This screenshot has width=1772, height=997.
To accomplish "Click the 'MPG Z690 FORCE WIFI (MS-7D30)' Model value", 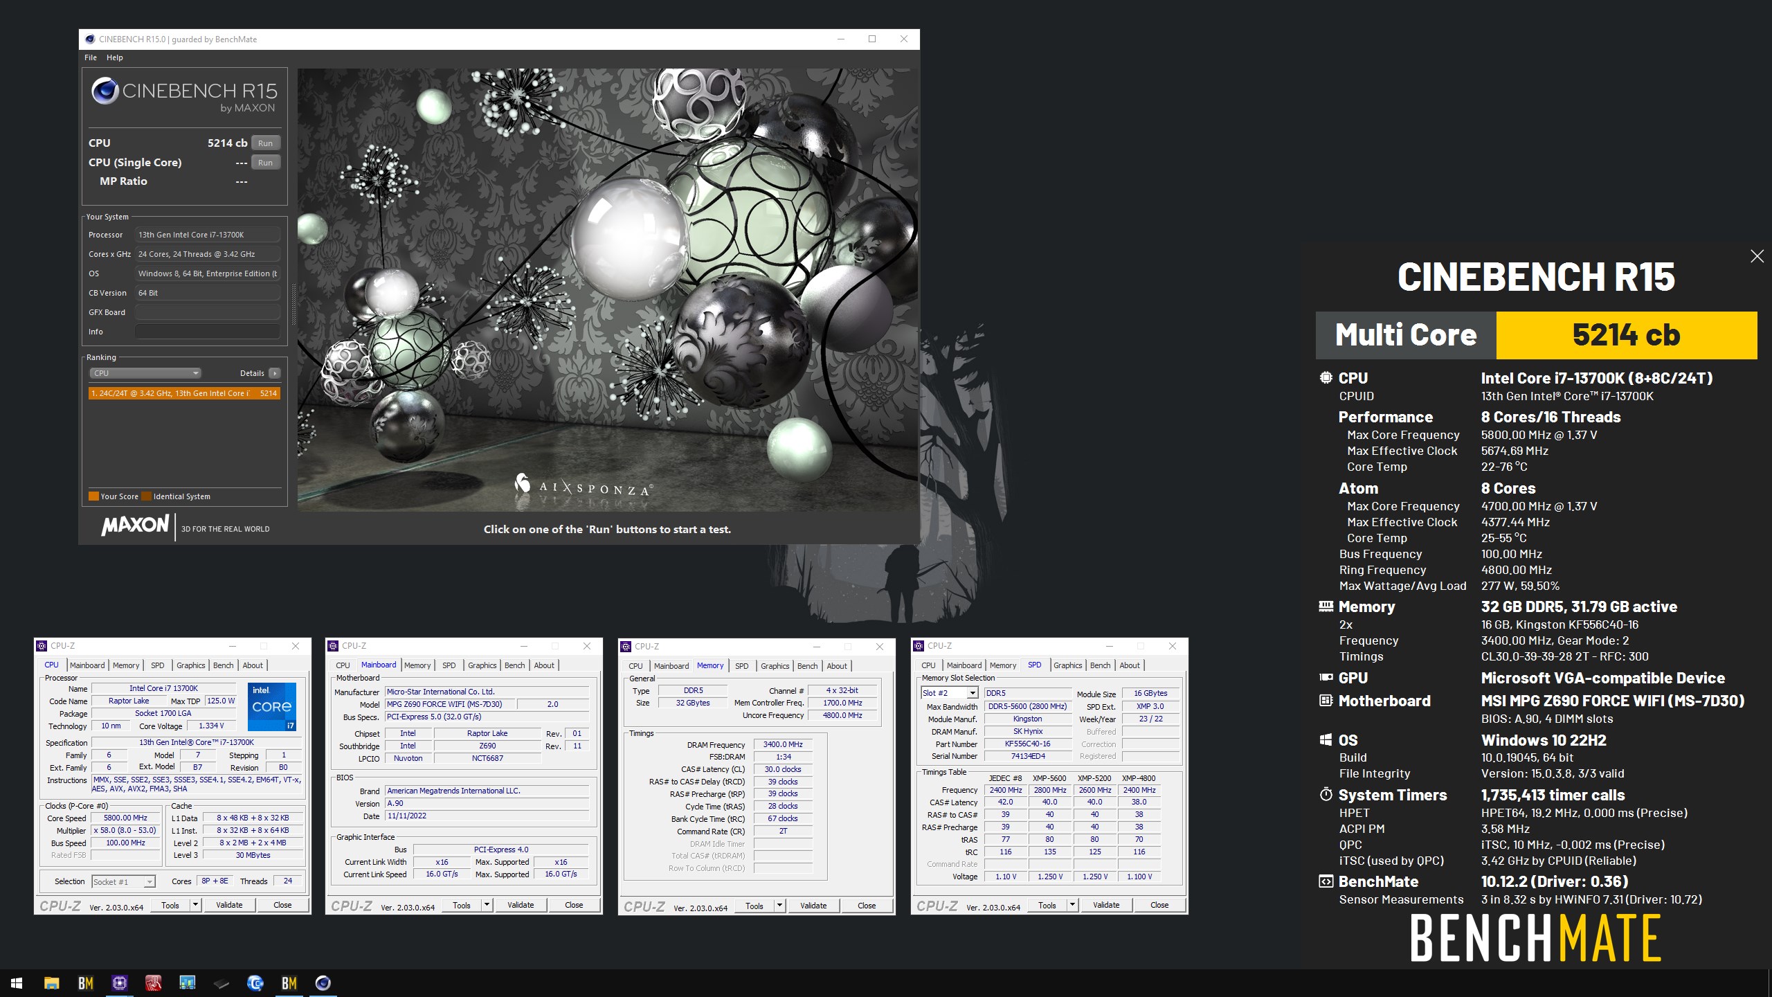I will coord(451,704).
